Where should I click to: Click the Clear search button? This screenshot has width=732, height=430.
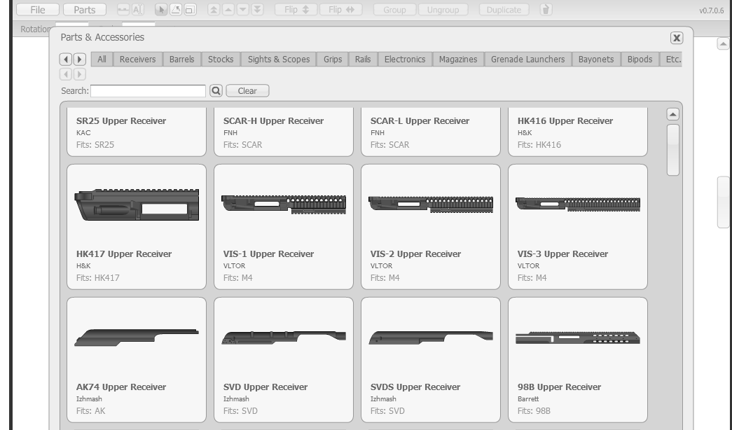coord(247,91)
